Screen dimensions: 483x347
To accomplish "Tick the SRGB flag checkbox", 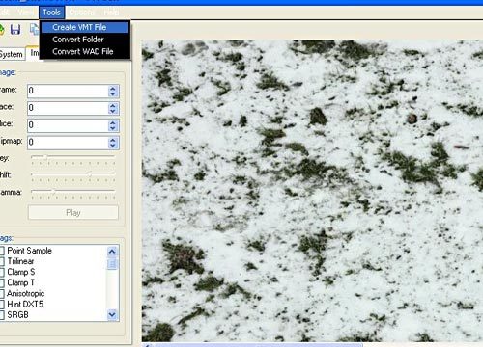I will (x=2, y=315).
